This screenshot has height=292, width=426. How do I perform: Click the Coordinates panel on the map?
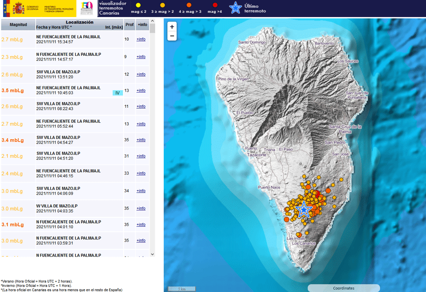[x=344, y=288]
